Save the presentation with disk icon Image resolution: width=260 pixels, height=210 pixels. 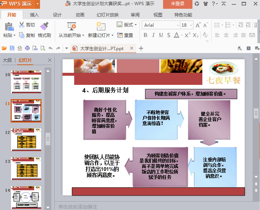(x=12, y=48)
